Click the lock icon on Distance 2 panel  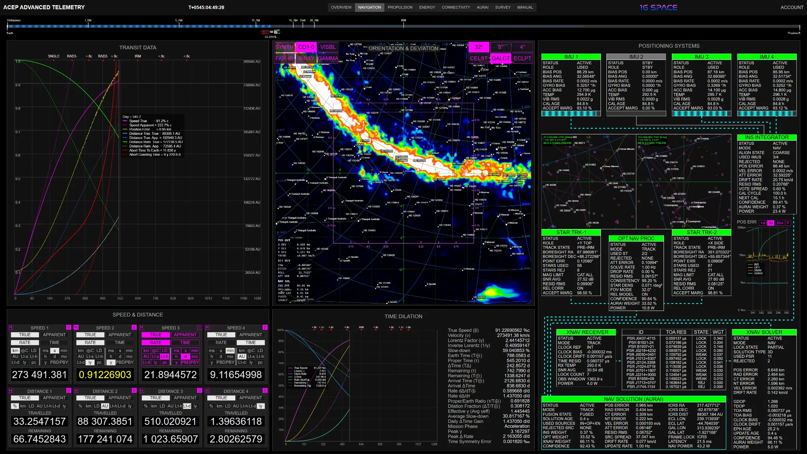134,391
